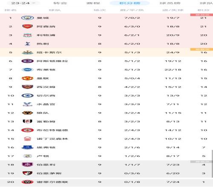213x187 pixels.
Task: Switch to the 球员榜 tab
Action: pyautogui.click(x=170, y=3)
